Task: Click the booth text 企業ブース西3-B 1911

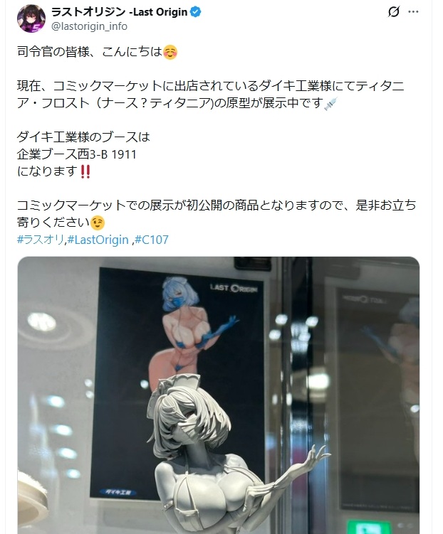Action: (x=77, y=154)
